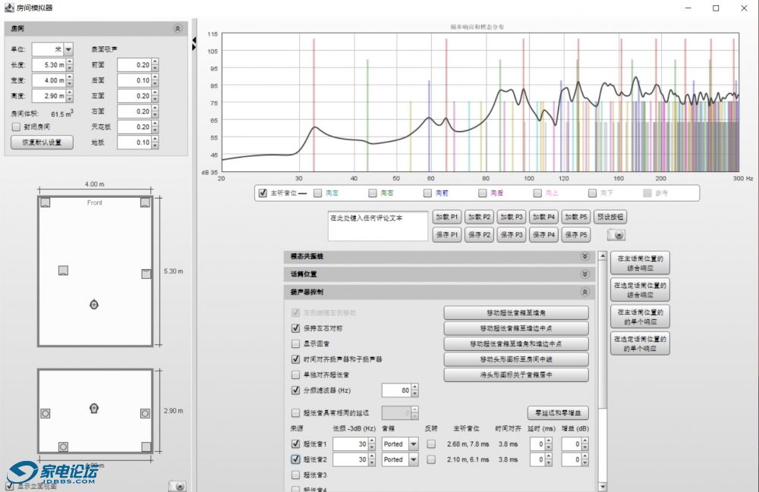
Task: Enable the 向右 trace checkbox
Action: [x=372, y=193]
